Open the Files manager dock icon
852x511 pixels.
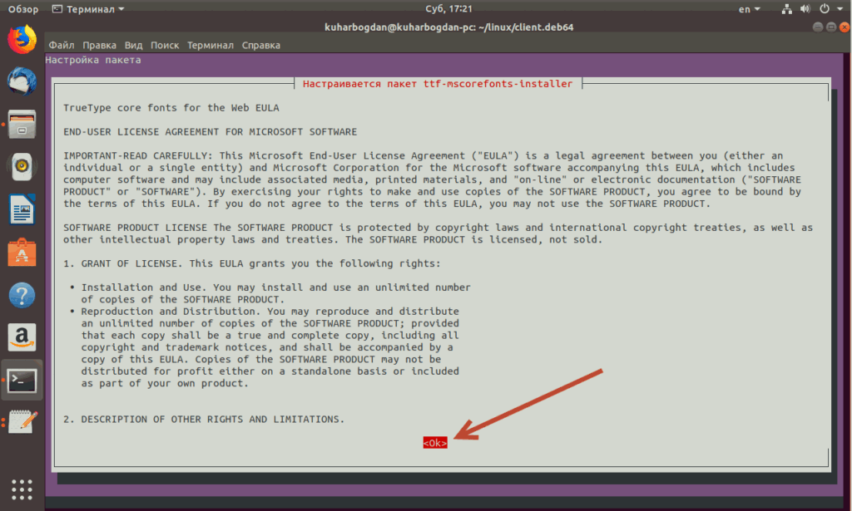22,125
